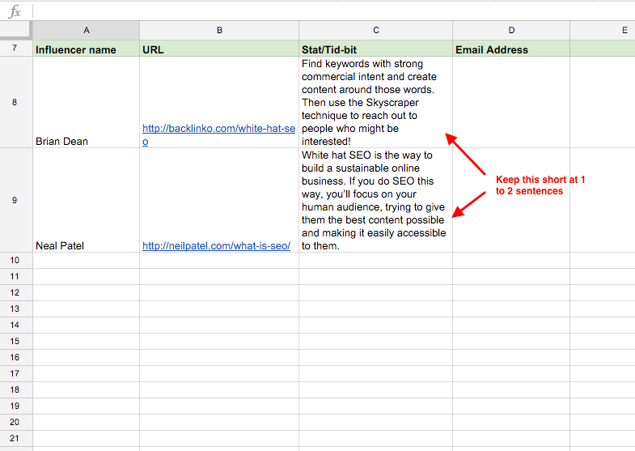Viewport: 635px width, 451px height.
Task: Click empty cell B10
Action: (x=219, y=261)
